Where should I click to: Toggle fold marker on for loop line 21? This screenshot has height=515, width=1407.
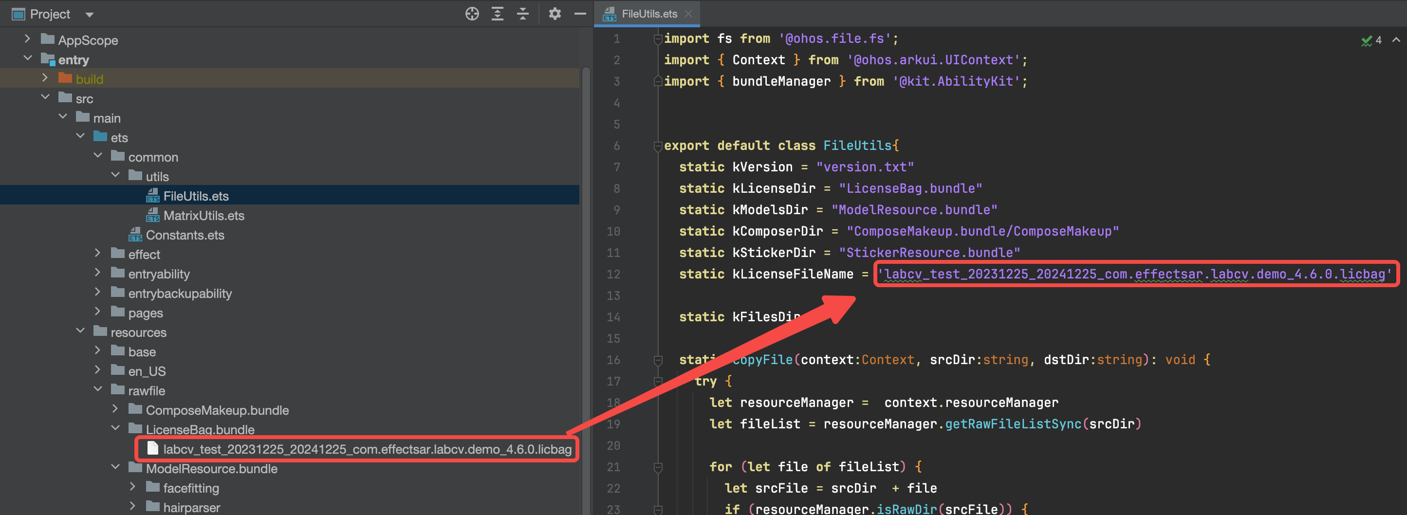[x=658, y=467]
